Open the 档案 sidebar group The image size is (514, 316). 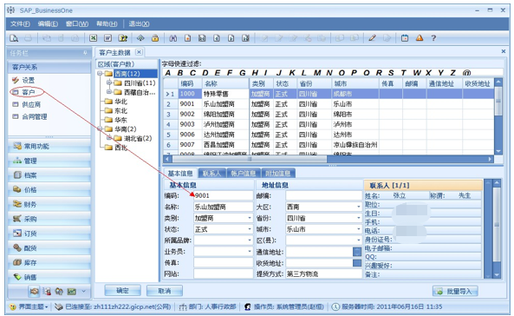pos(49,175)
